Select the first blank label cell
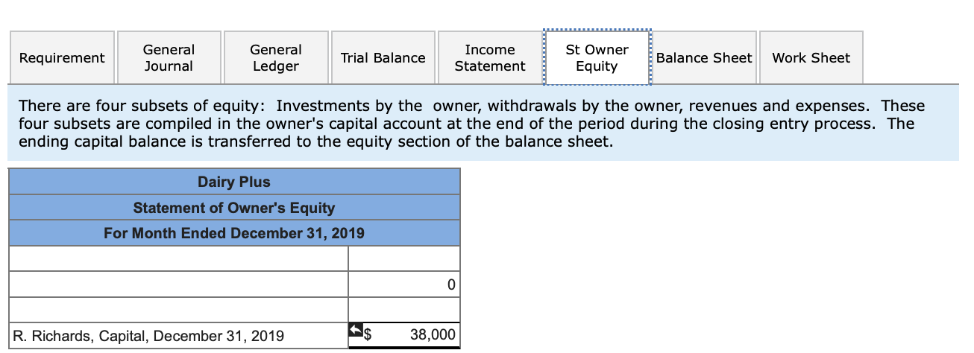Image resolution: width=974 pixels, height=353 pixels. tap(178, 258)
